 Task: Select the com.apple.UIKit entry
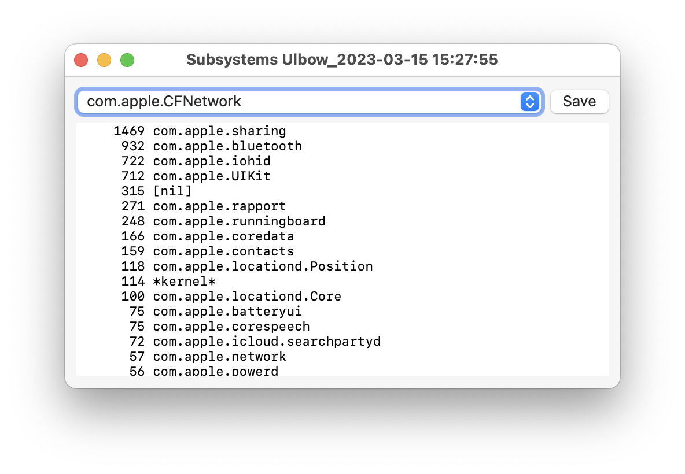(211, 176)
